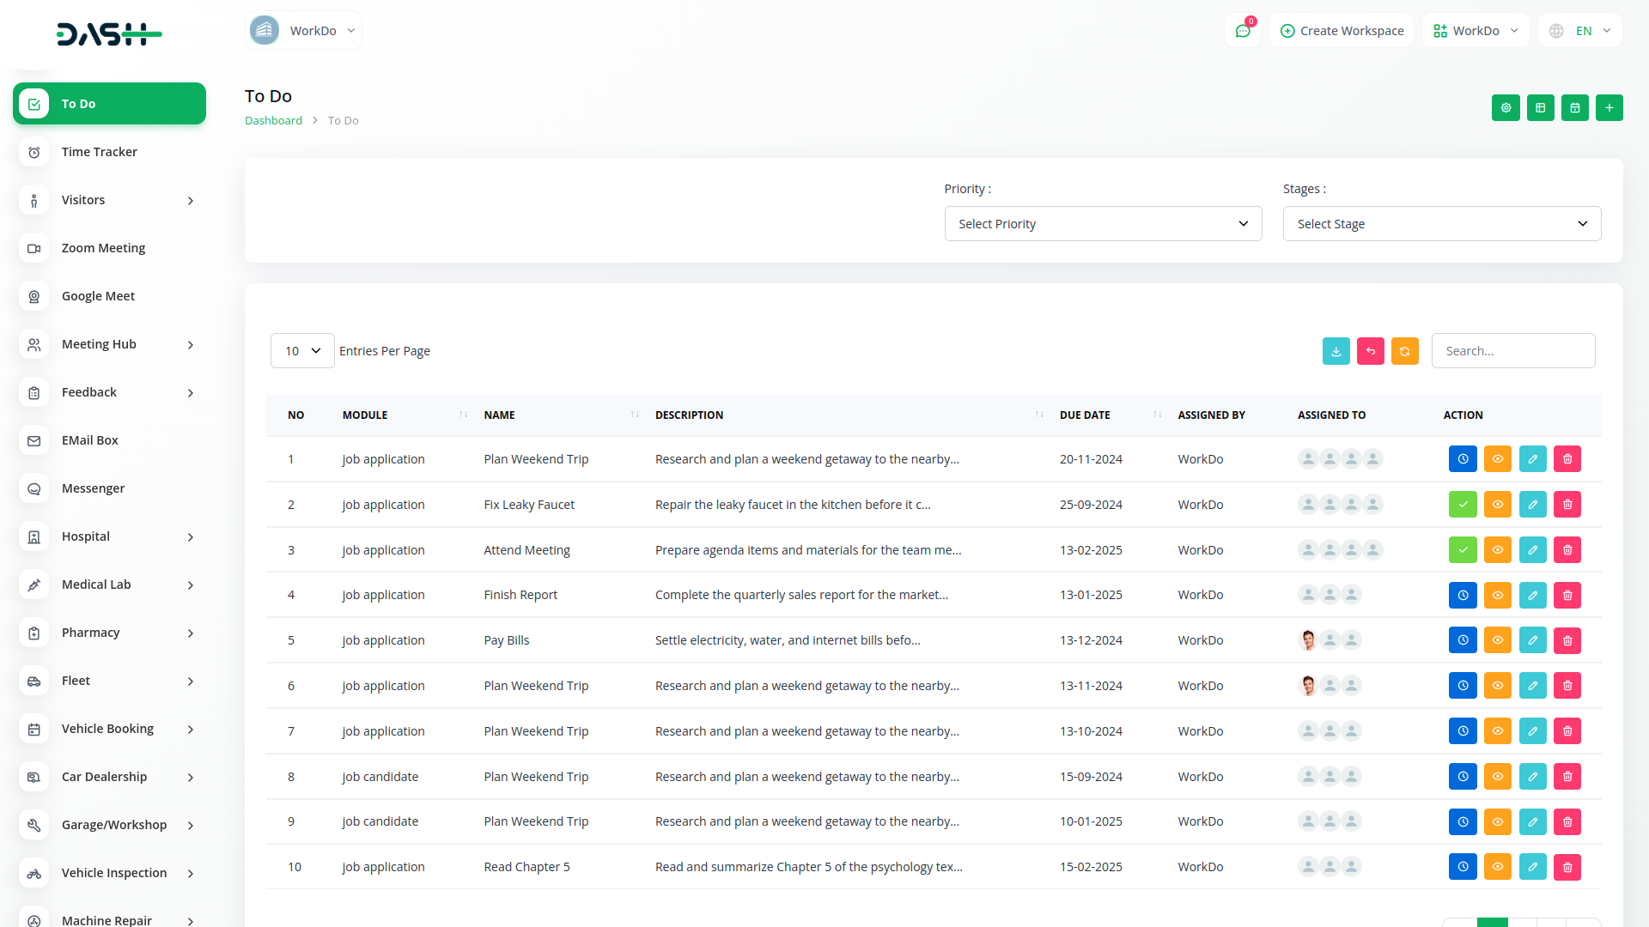Viewport: 1649px width, 927px height.
Task: Click the pink undo arrow icon
Action: click(1370, 351)
